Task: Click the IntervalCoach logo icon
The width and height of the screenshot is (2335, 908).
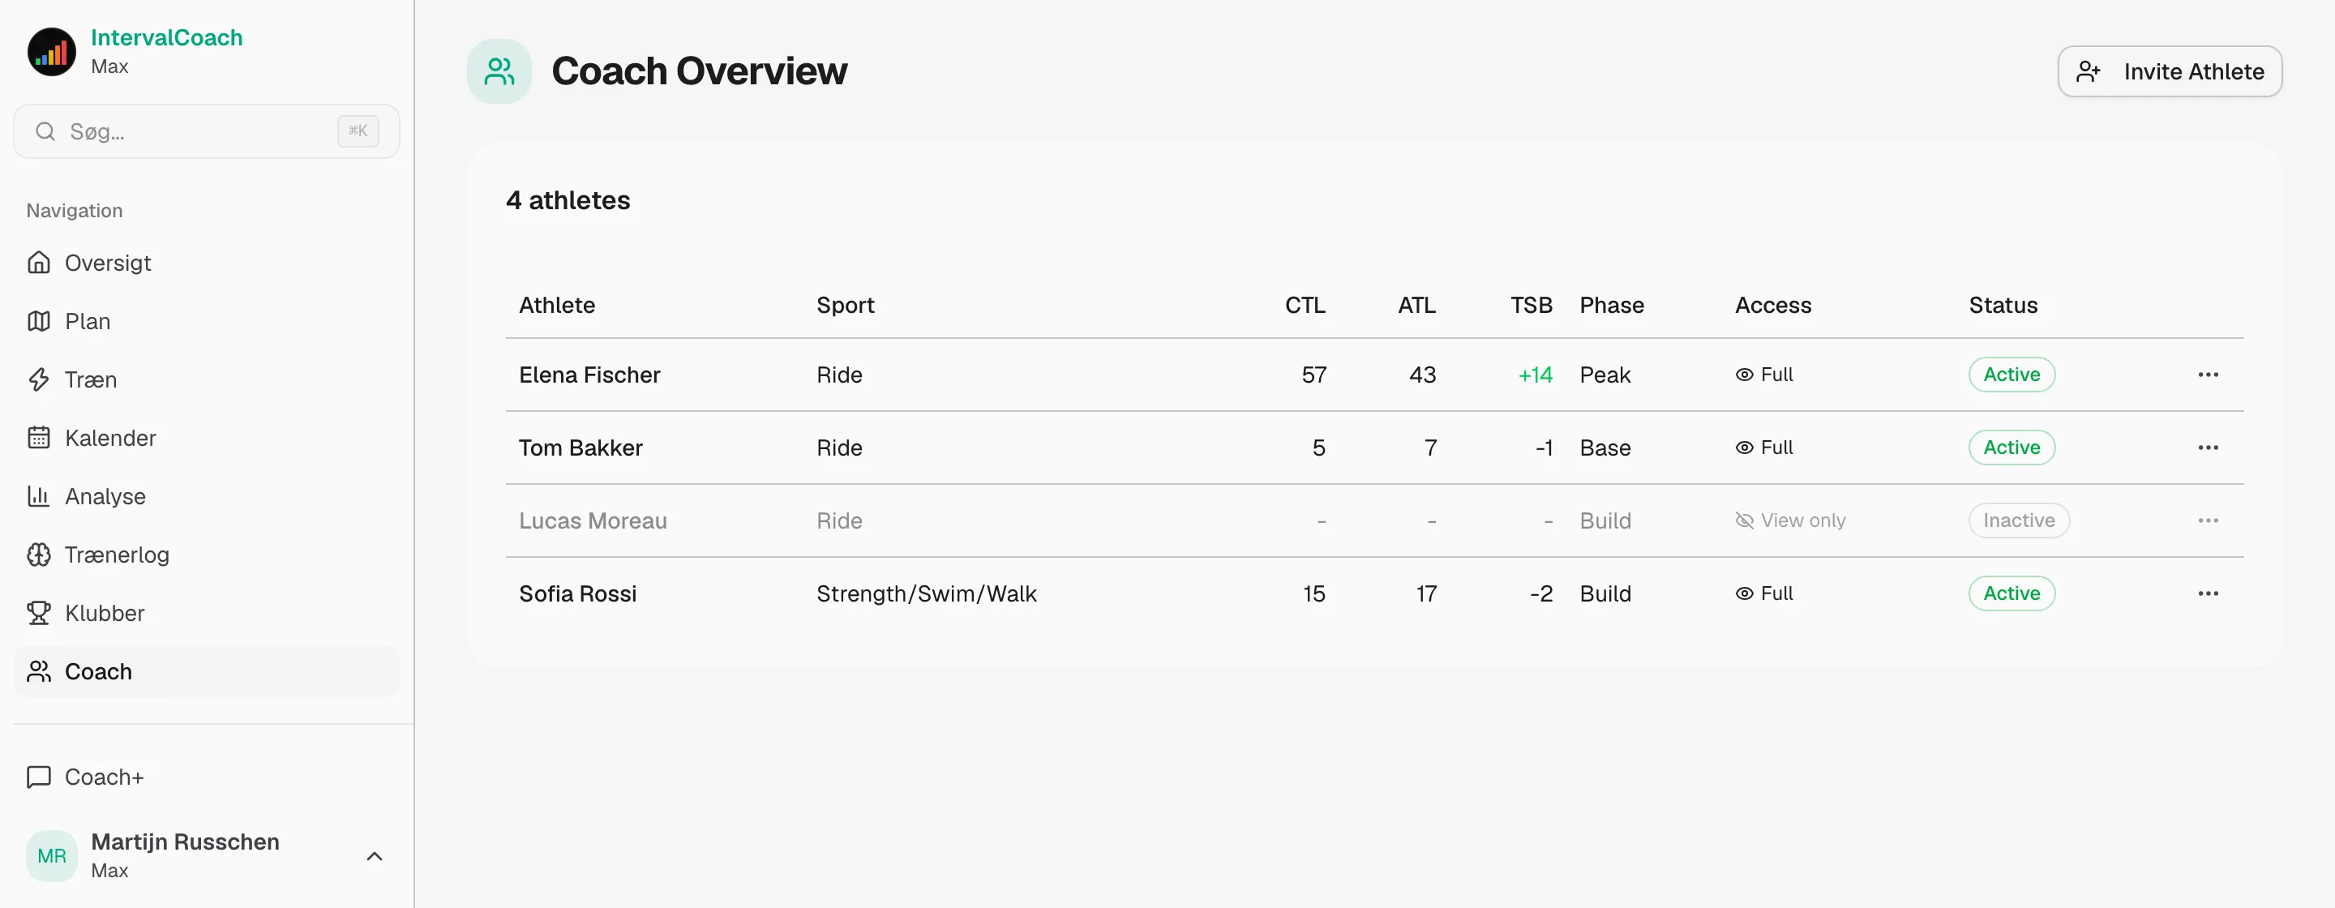Action: 52,52
